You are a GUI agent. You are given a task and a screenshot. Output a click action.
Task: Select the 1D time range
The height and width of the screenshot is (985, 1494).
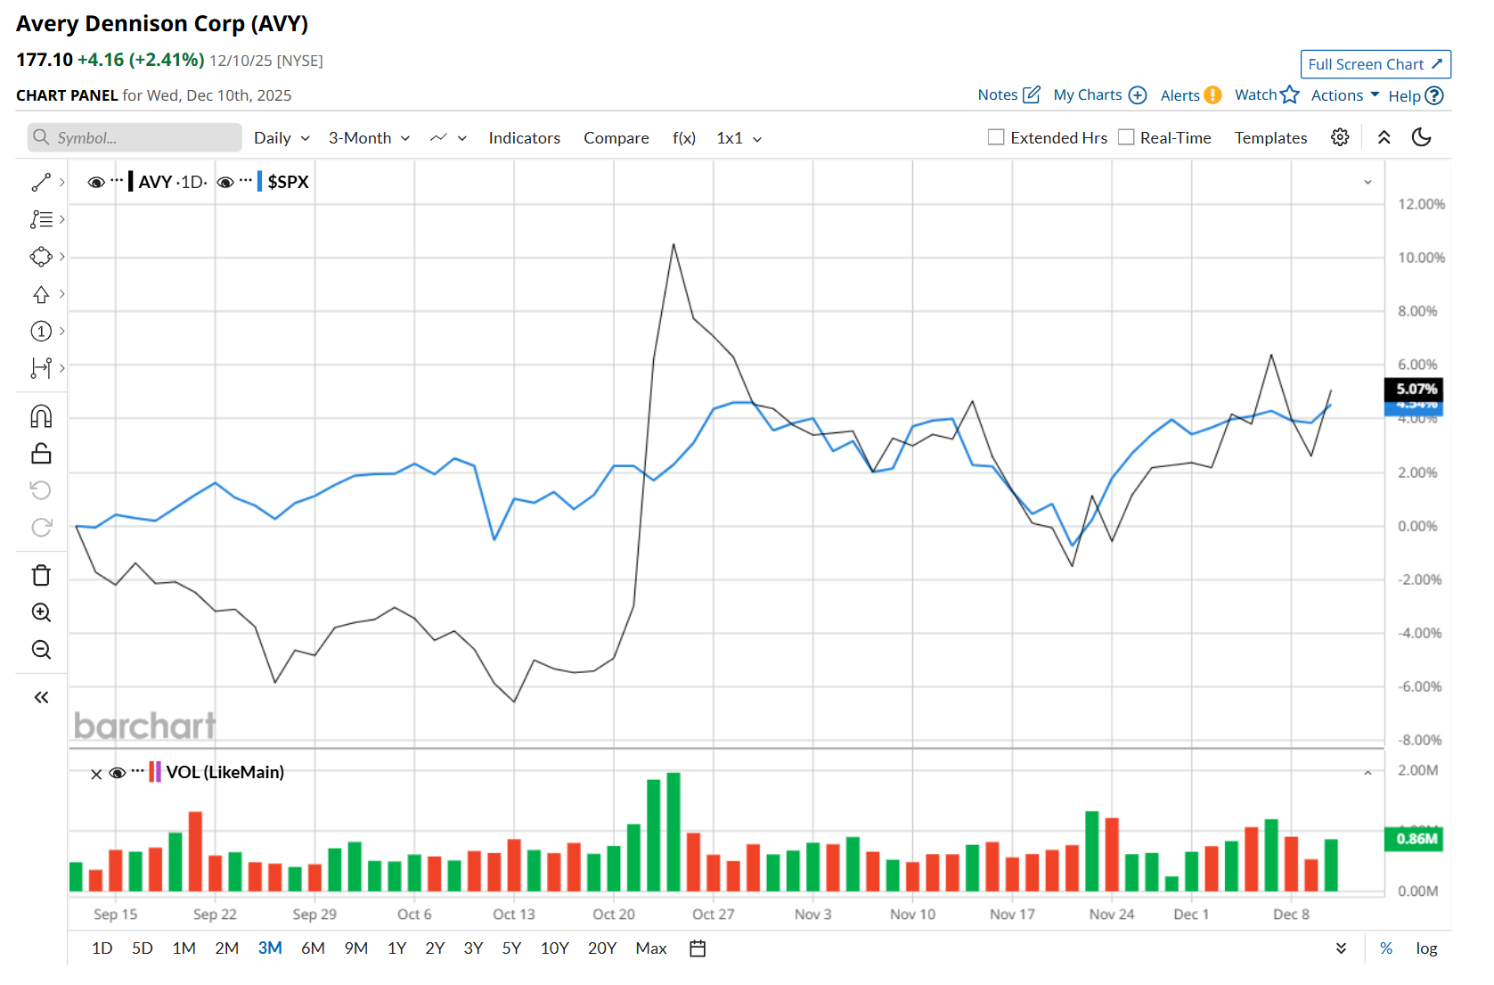pyautogui.click(x=102, y=948)
